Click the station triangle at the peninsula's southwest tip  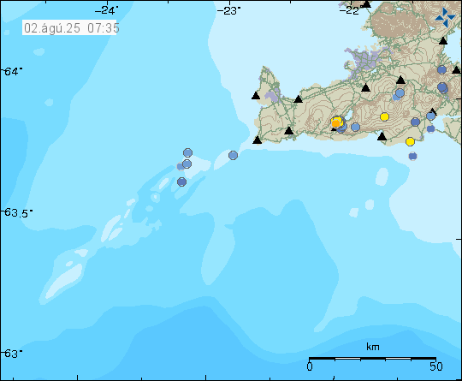click(258, 140)
